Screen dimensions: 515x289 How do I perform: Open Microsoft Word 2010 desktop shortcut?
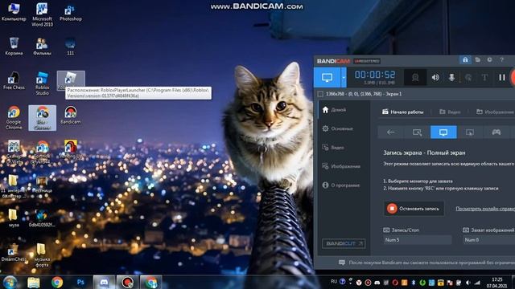click(42, 14)
